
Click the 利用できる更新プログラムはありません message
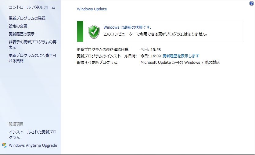(156, 34)
